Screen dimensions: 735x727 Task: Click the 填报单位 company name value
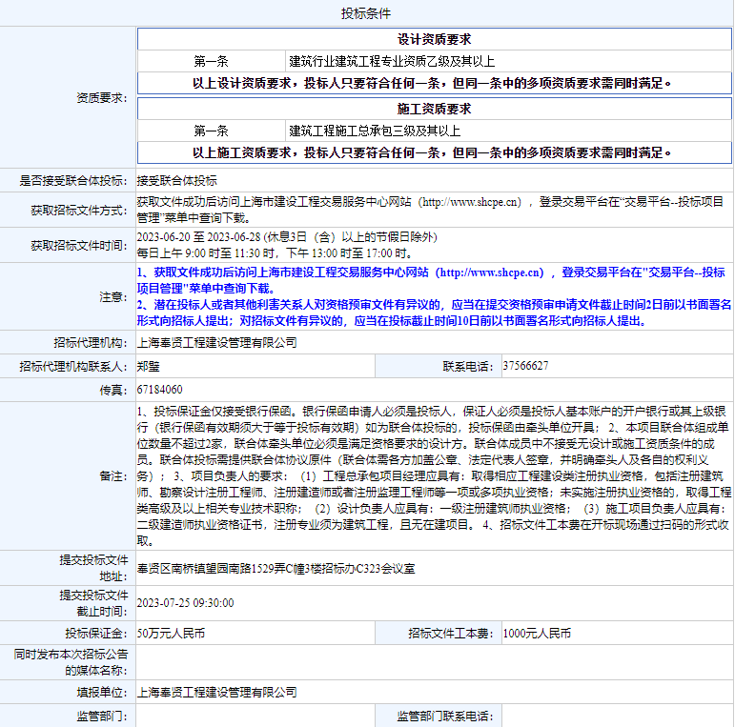(216, 692)
